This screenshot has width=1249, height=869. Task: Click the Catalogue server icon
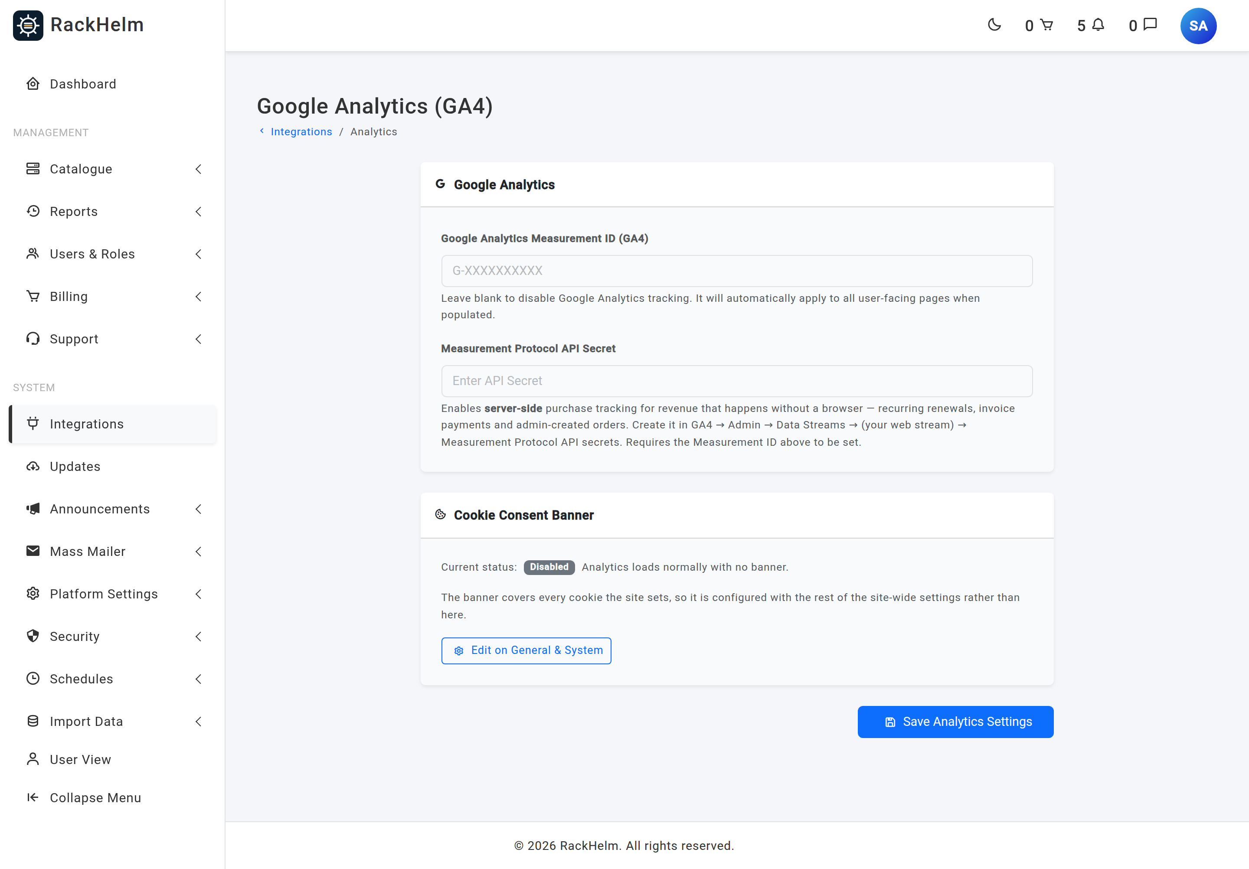point(33,169)
